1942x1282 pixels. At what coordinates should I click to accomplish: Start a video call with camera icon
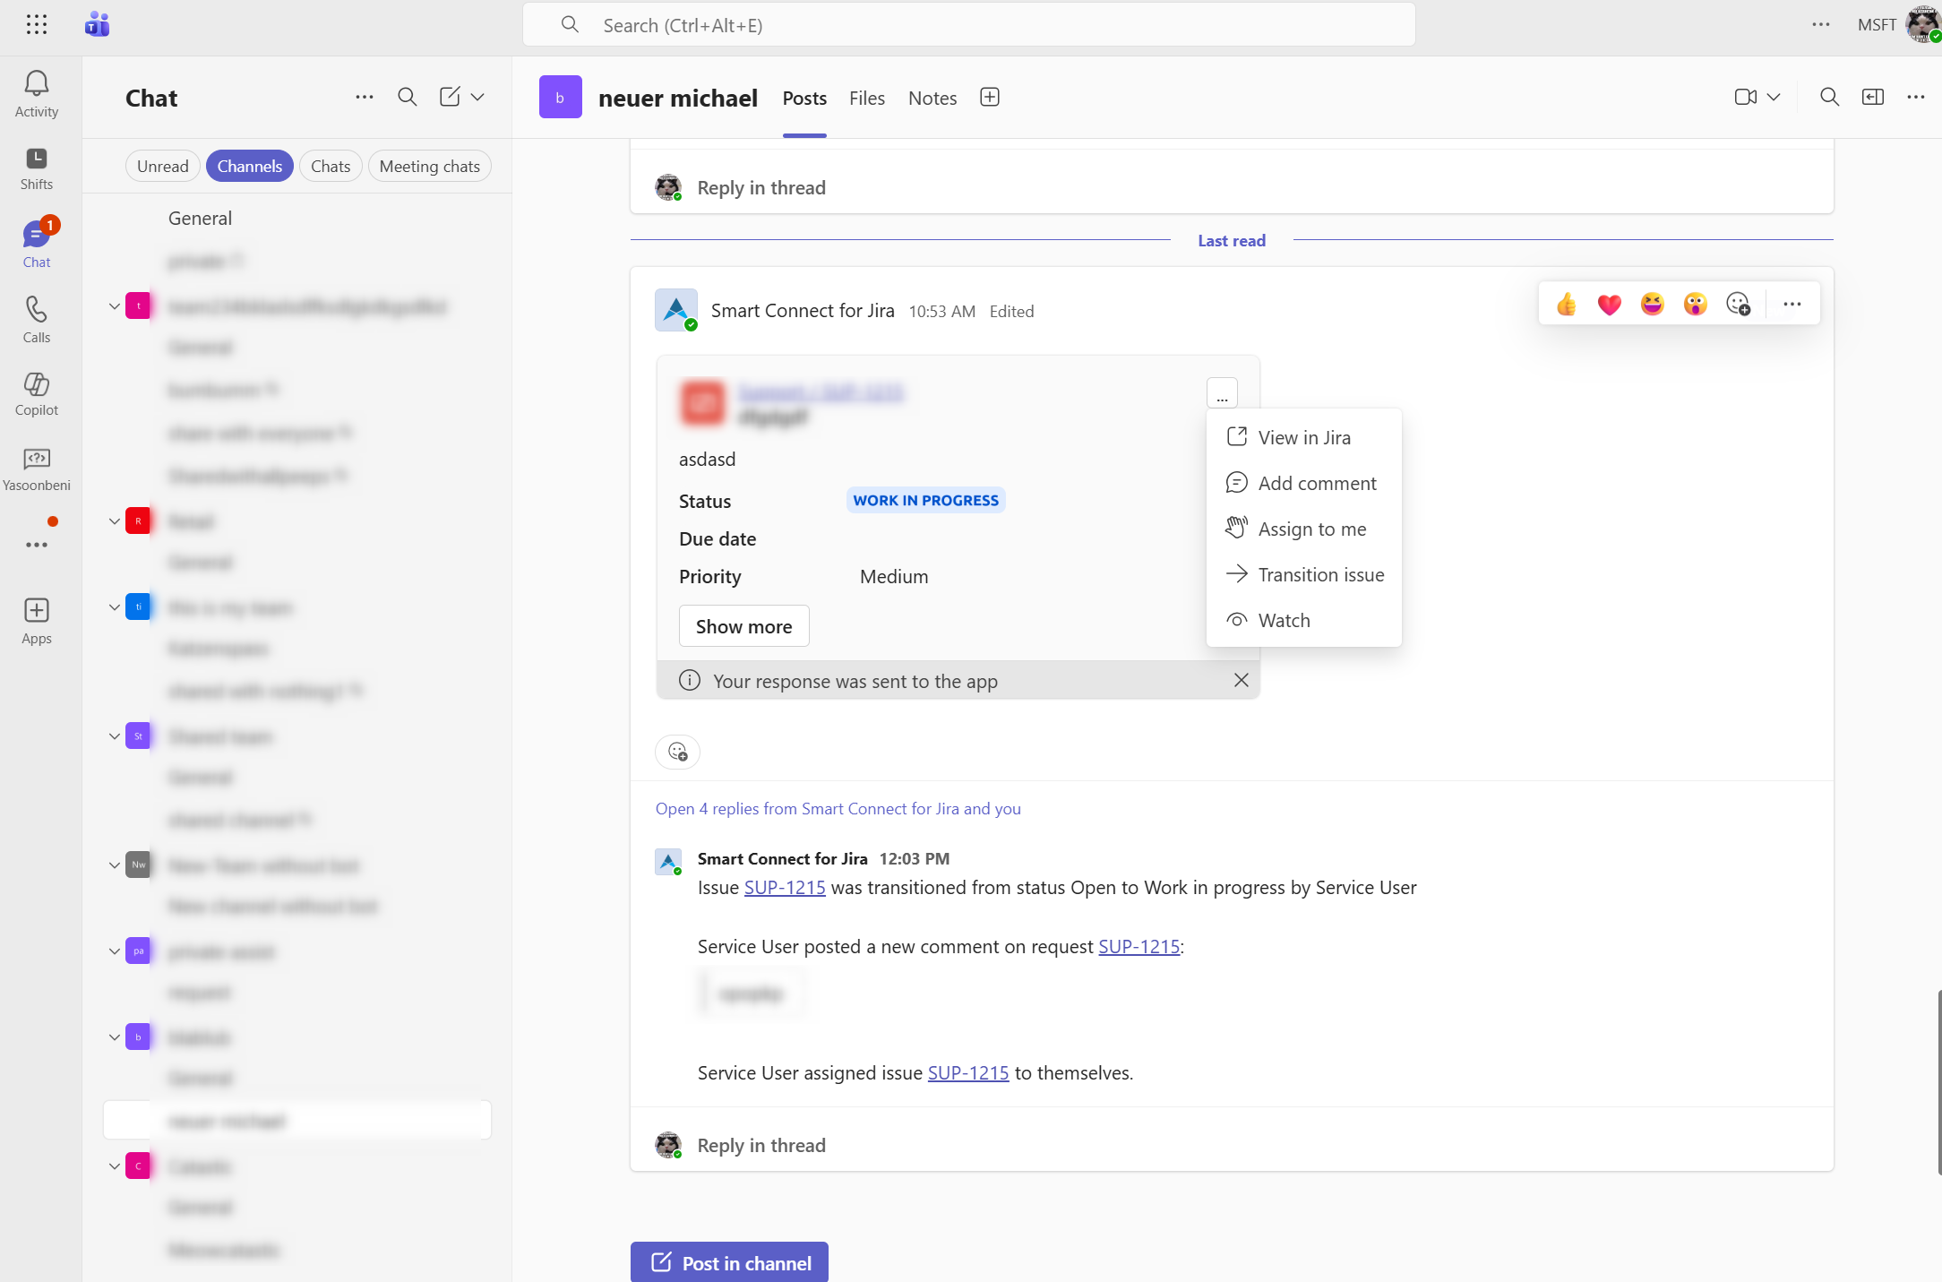click(x=1745, y=97)
